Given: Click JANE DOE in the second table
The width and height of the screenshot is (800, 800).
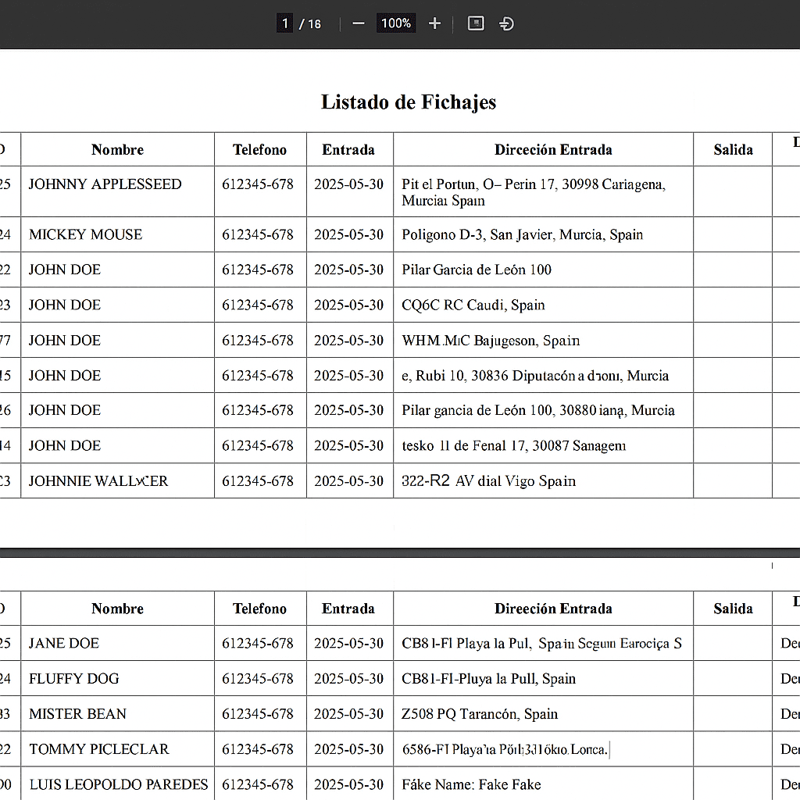Looking at the screenshot, I should pos(64,644).
